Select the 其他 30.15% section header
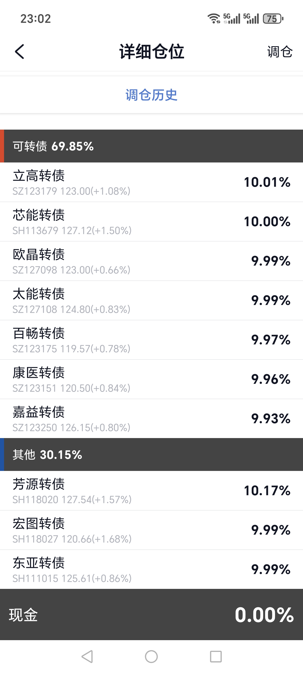 (x=151, y=454)
